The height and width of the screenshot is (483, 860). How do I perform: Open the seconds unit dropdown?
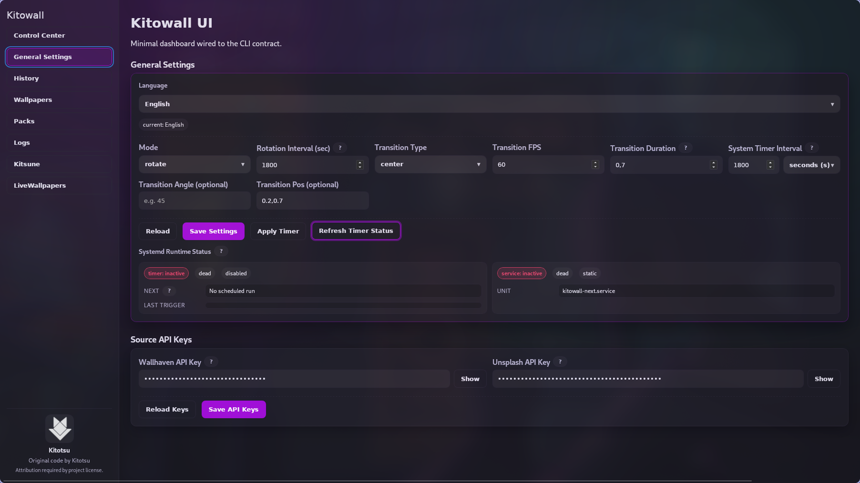pyautogui.click(x=811, y=165)
